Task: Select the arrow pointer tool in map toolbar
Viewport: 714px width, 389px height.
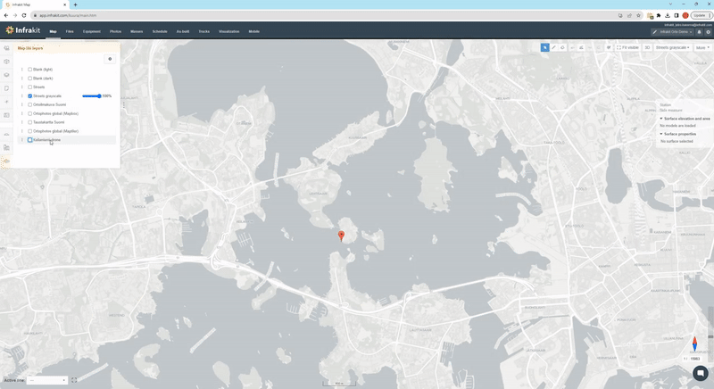Action: click(544, 47)
